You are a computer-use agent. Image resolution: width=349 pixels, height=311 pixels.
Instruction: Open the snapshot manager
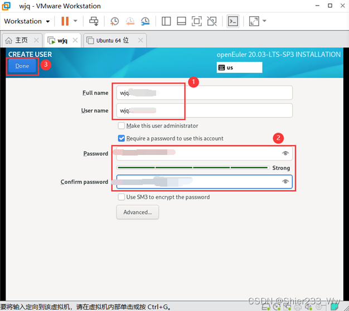pyautogui.click(x=146, y=21)
